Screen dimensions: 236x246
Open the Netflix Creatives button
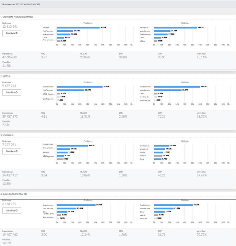pos(12,92)
